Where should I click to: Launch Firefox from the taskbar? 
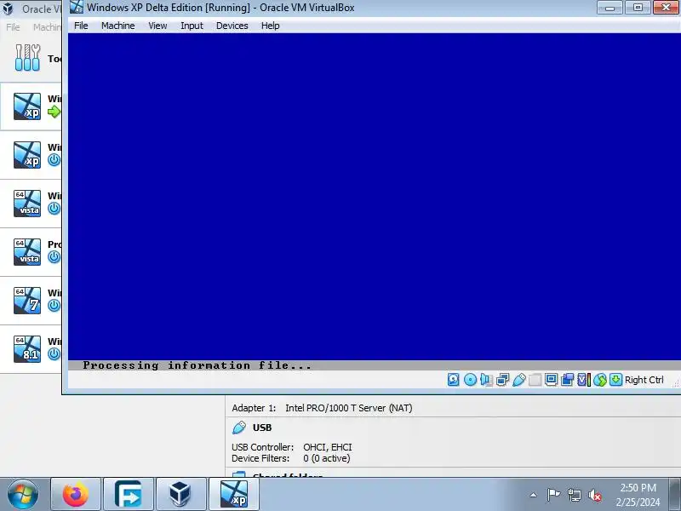tap(76, 494)
